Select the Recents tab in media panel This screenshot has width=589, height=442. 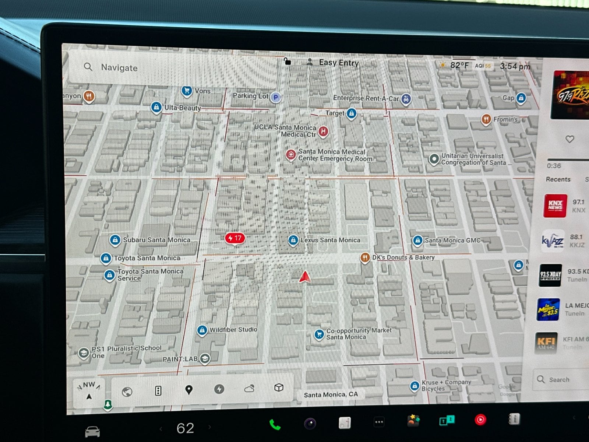[558, 179]
